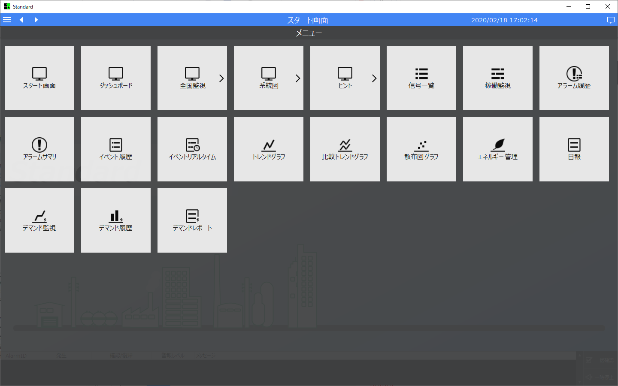Open the トレンドグラフ tile
Screen dimensions: 618x386
[269, 149]
